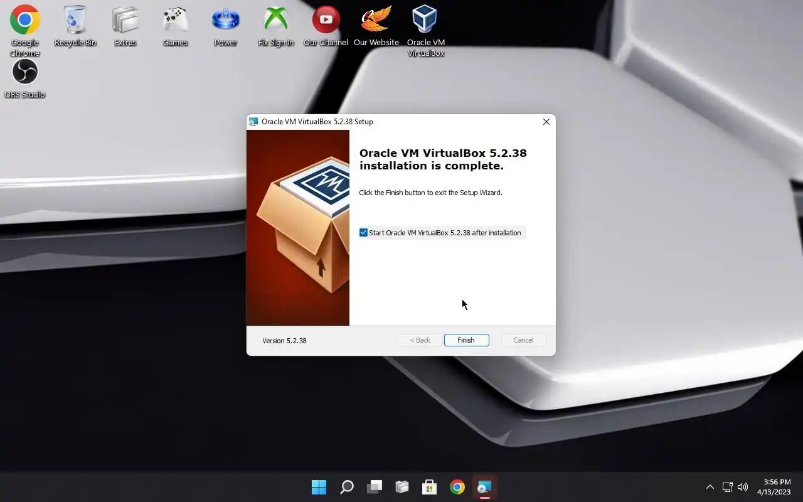Open taskbar Search
This screenshot has height=502, width=803.
pos(346,487)
